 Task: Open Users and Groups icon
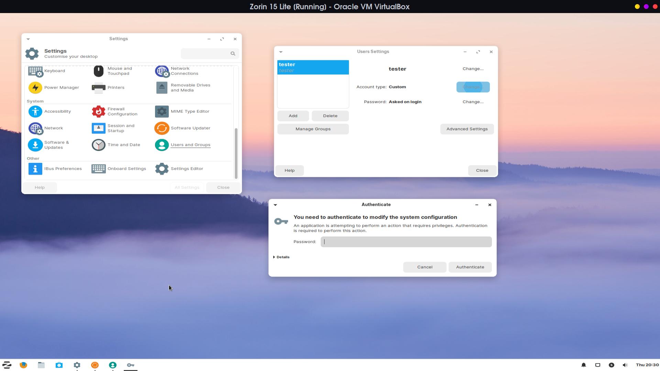pyautogui.click(x=162, y=145)
